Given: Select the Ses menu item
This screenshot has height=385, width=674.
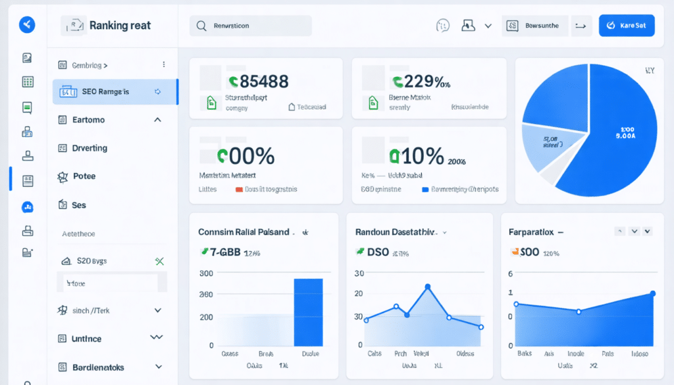Looking at the screenshot, I should [79, 205].
